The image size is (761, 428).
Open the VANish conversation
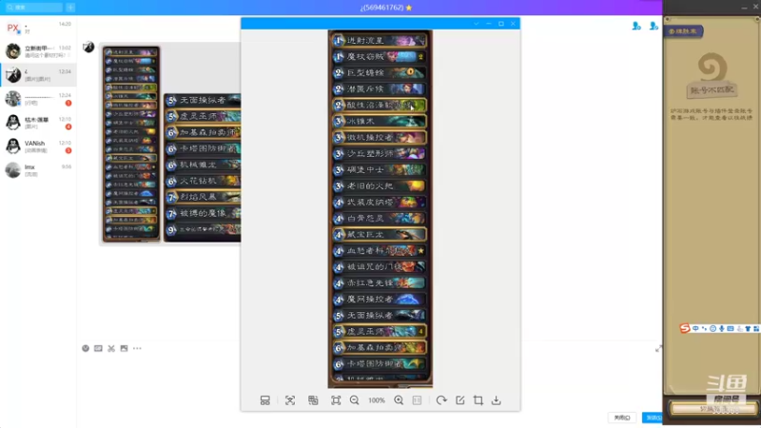[x=38, y=146]
